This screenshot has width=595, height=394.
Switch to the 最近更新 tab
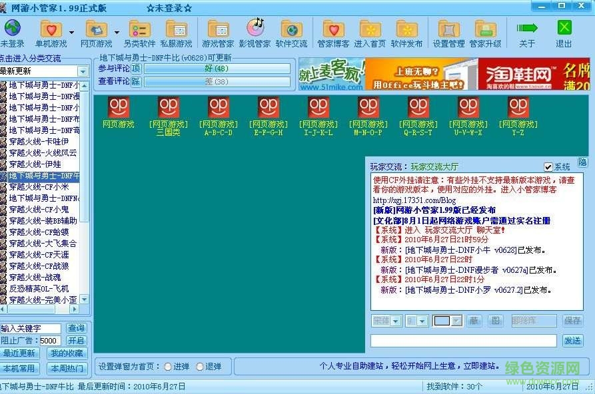(x=19, y=353)
